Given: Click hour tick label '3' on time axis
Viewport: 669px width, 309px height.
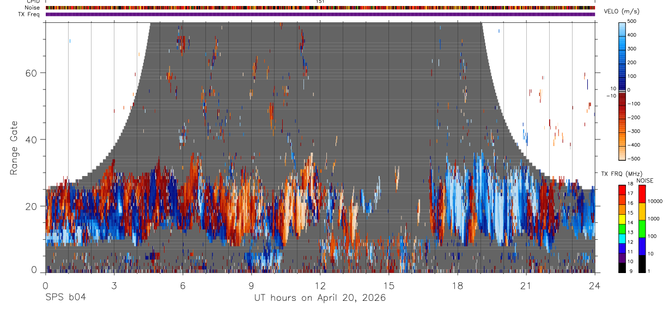Looking at the screenshot, I should pos(114,284).
